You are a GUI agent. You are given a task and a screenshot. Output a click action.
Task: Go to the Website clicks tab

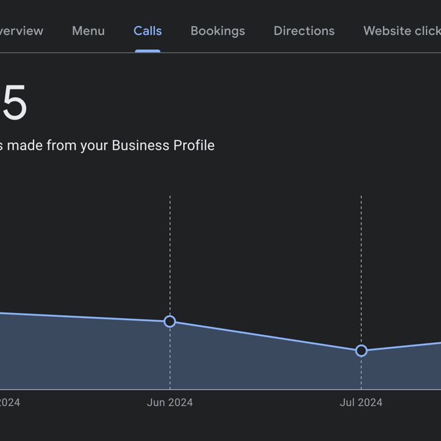point(402,31)
